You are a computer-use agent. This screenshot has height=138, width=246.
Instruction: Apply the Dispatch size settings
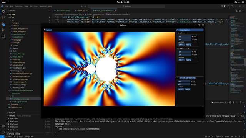(188, 60)
